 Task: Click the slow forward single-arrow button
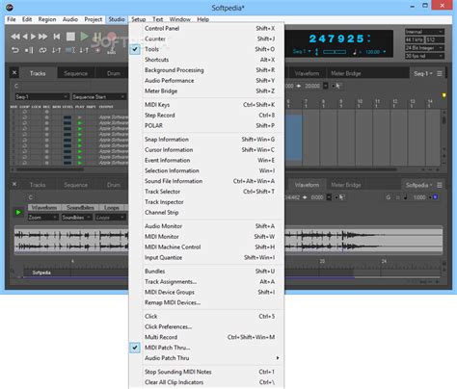point(33,37)
